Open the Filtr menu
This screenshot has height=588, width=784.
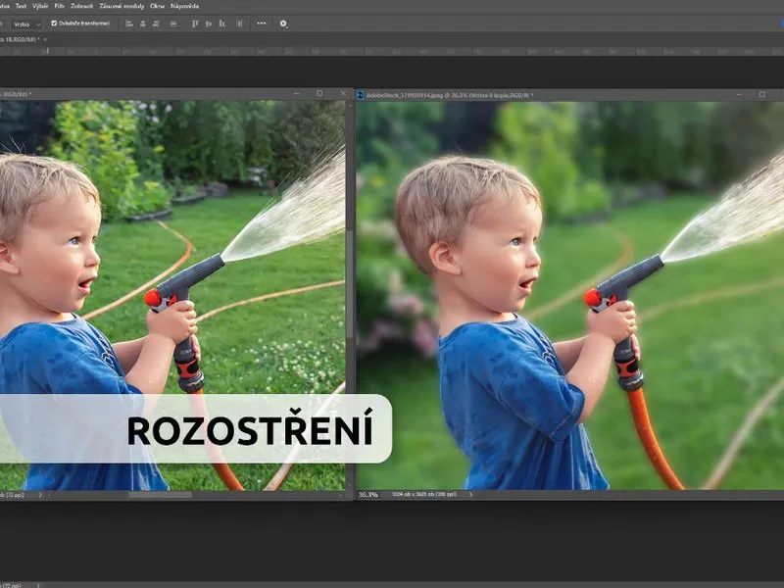pos(60,6)
